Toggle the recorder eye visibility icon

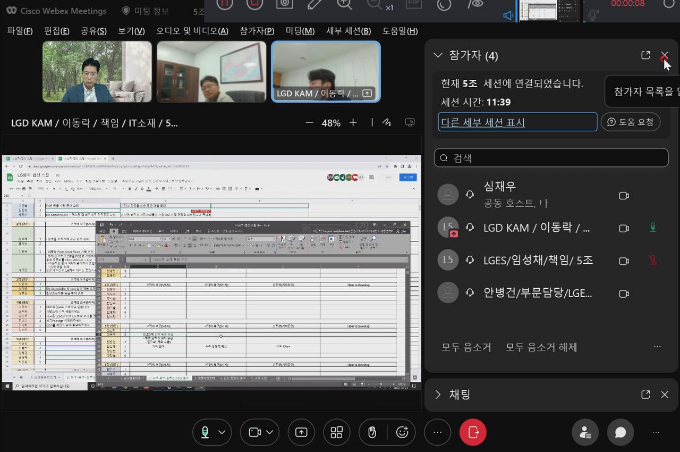coord(475,3)
